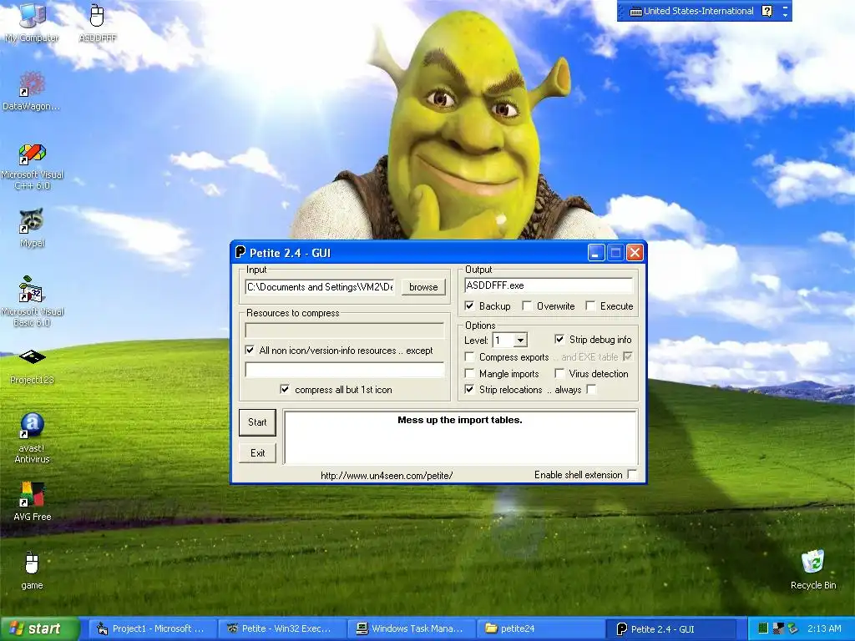Open language bar options arrow
This screenshot has width=855, height=641.
pos(785,15)
